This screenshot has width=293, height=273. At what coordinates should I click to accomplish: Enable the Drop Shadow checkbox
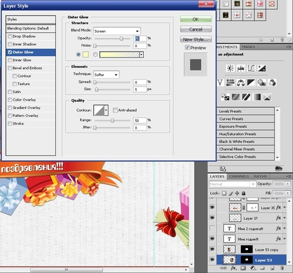click(10, 37)
